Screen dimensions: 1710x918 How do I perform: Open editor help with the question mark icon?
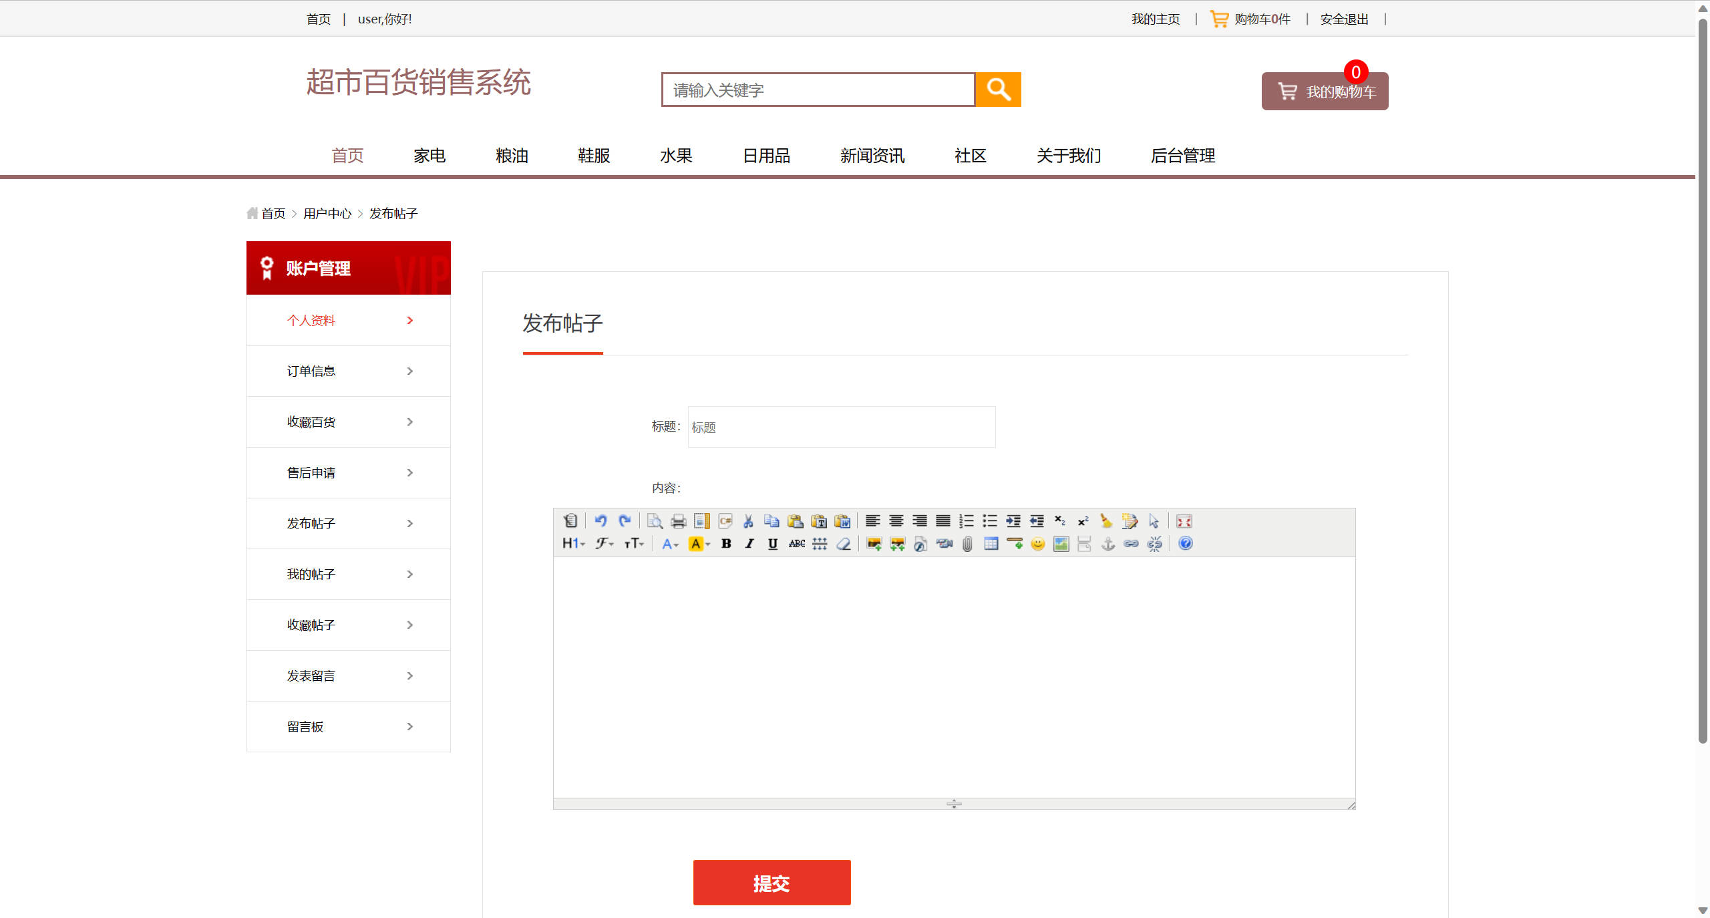(1186, 543)
